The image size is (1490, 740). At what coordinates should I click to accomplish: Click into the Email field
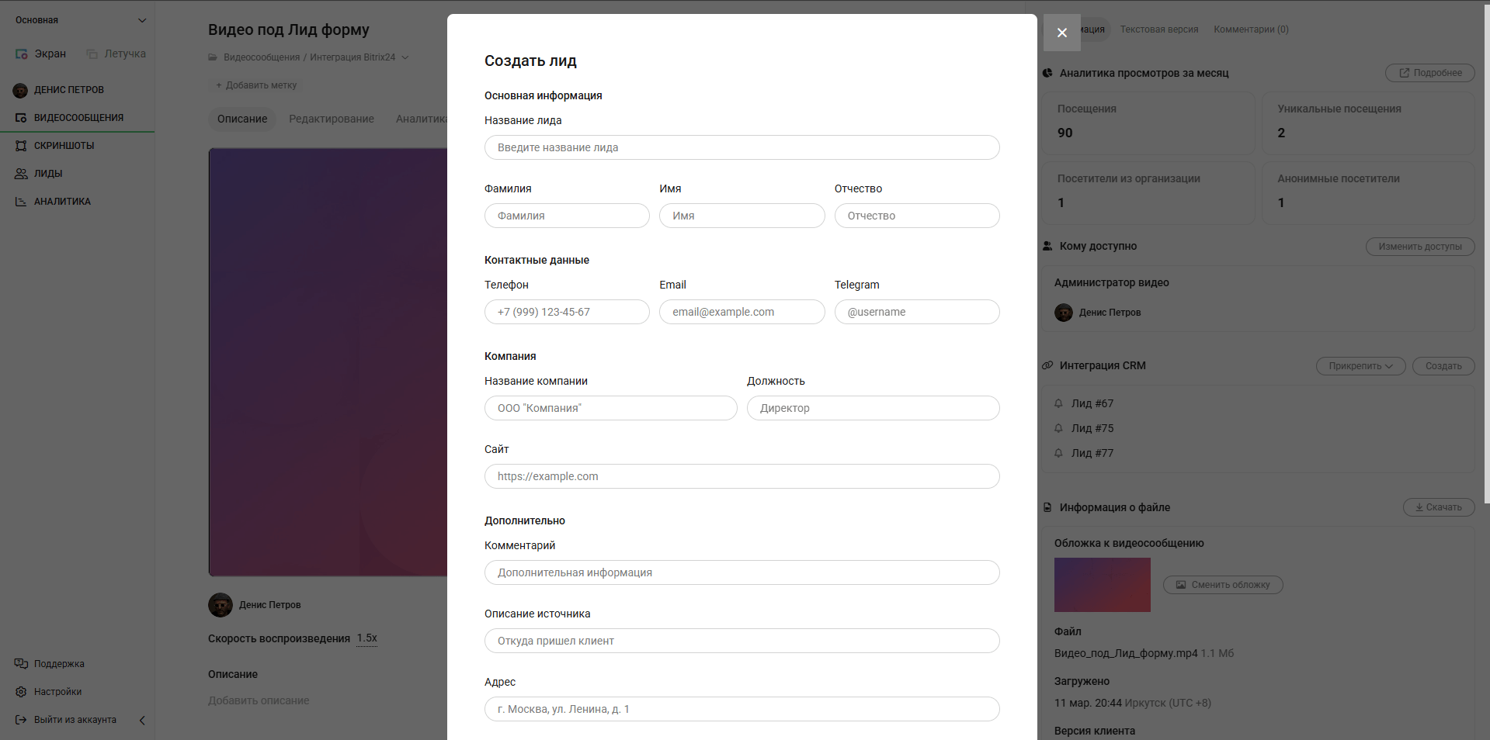742,312
